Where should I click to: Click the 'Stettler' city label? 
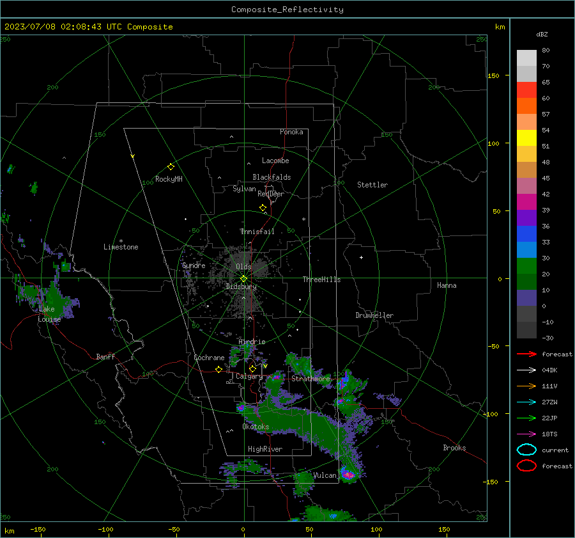[372, 185]
